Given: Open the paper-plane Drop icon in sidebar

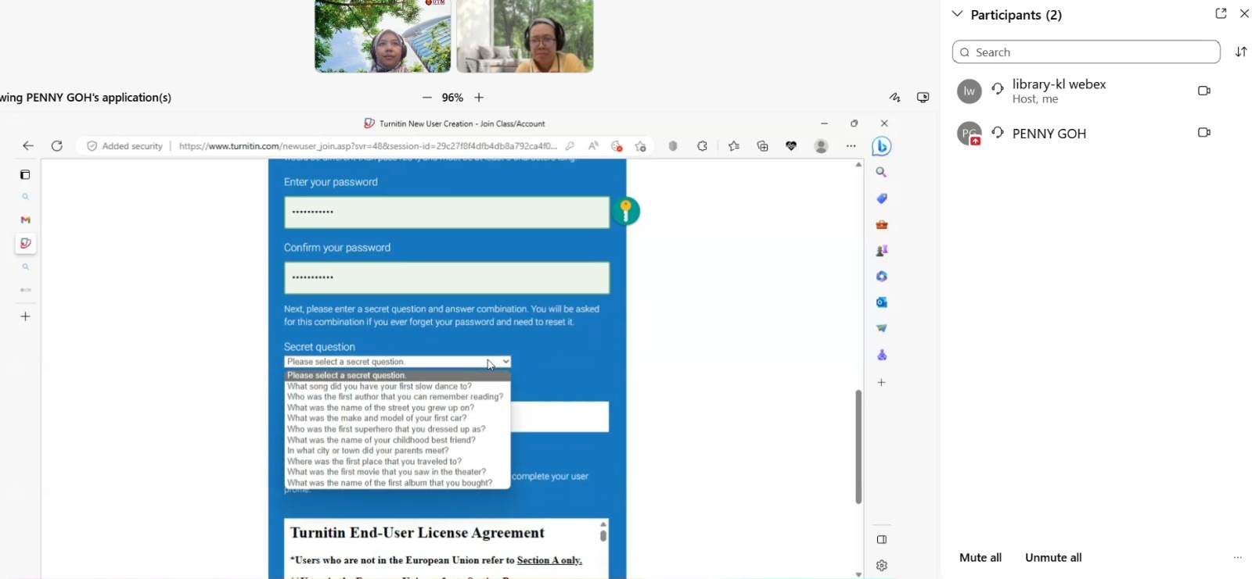Looking at the screenshot, I should tap(882, 328).
